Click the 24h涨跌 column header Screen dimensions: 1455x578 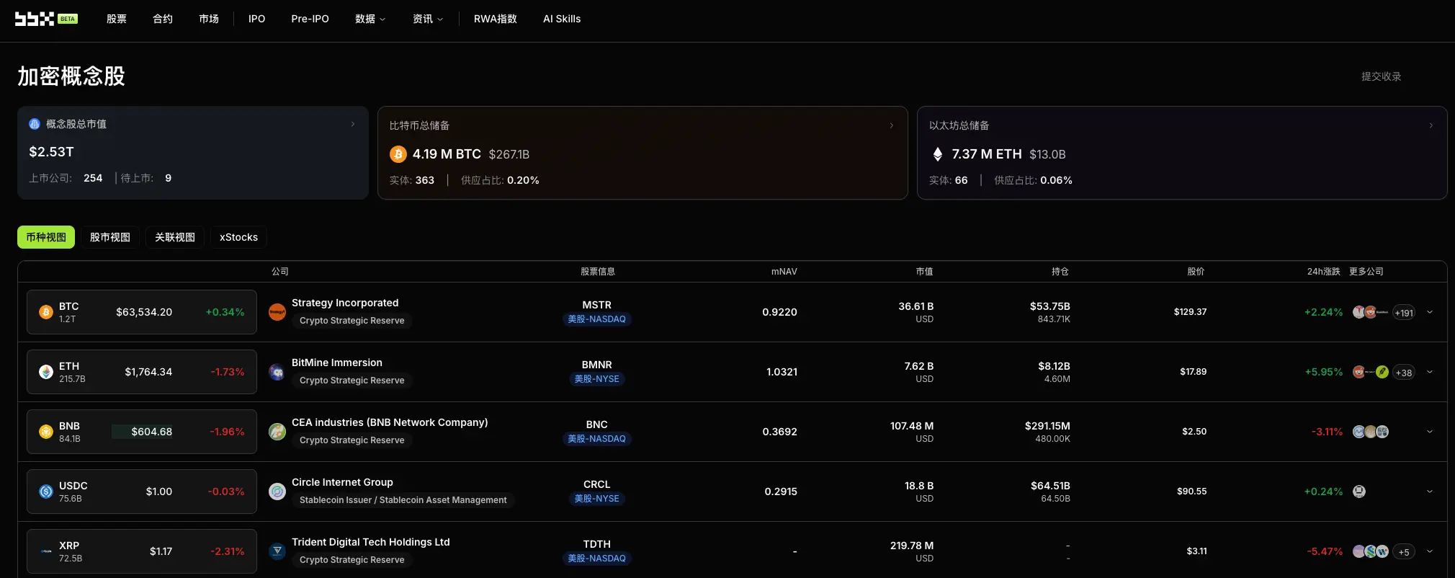pos(1323,272)
